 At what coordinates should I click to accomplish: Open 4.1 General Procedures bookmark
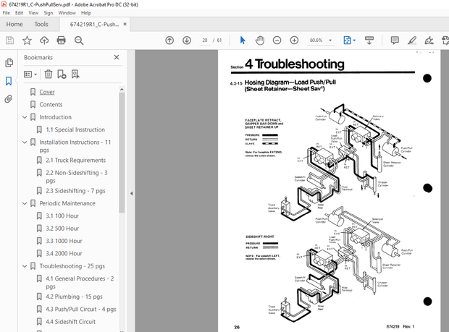point(80,282)
